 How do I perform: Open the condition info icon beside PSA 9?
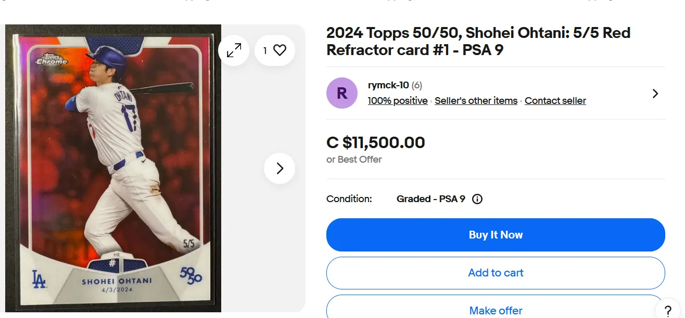pyautogui.click(x=477, y=199)
